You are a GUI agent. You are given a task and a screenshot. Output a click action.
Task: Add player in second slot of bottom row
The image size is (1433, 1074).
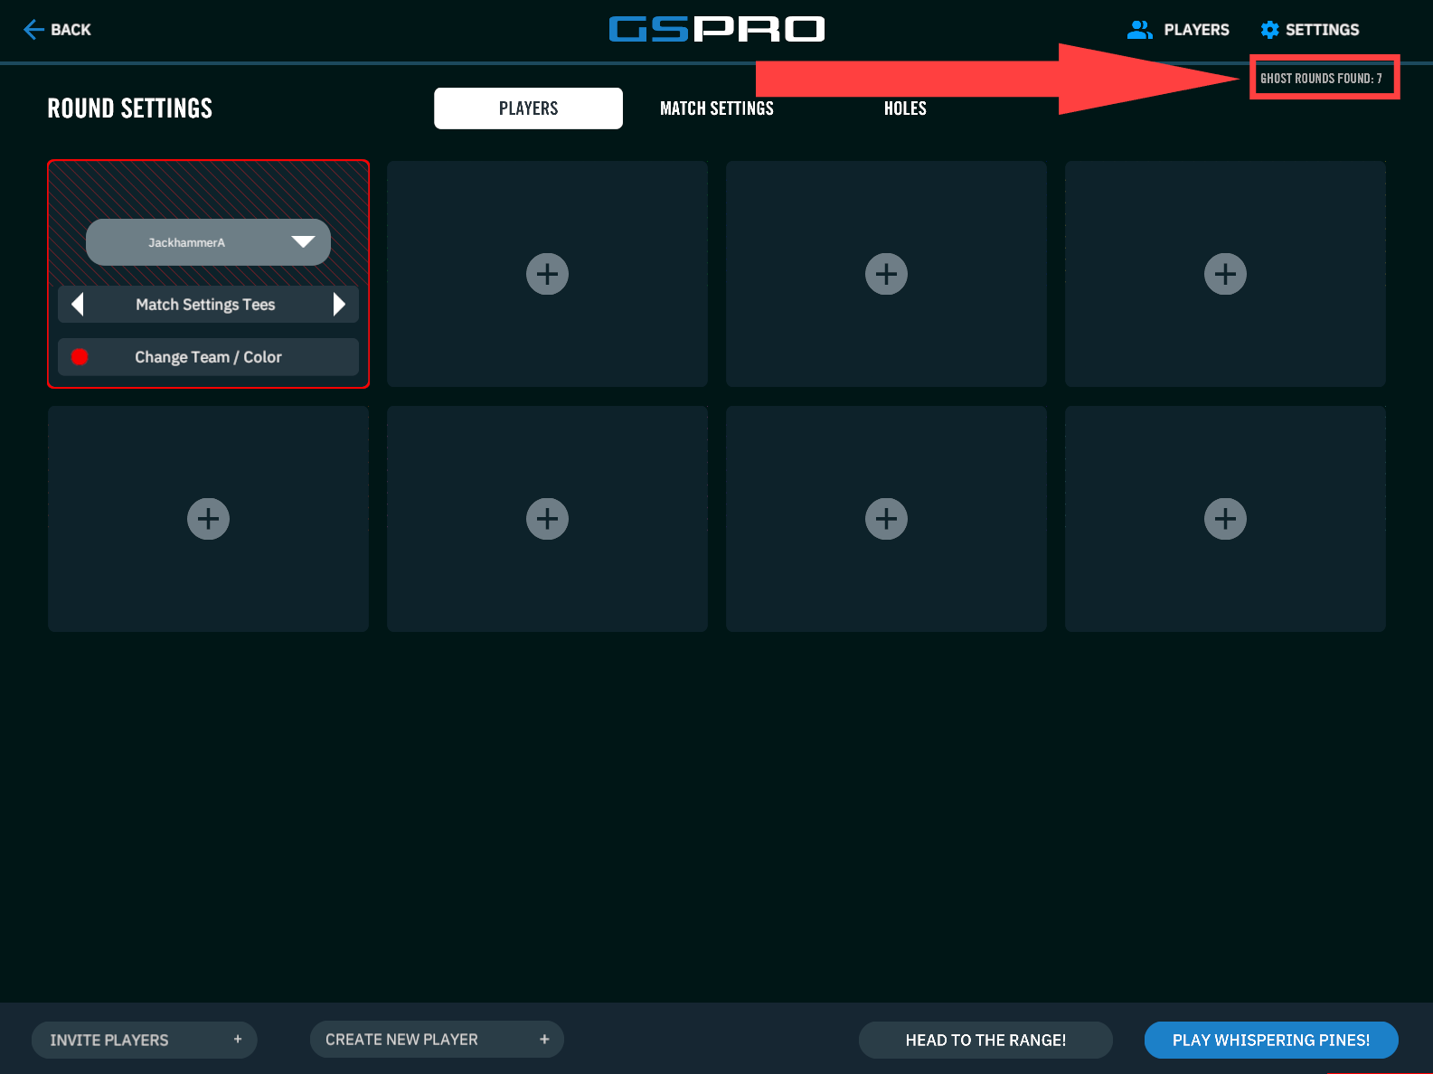click(547, 519)
